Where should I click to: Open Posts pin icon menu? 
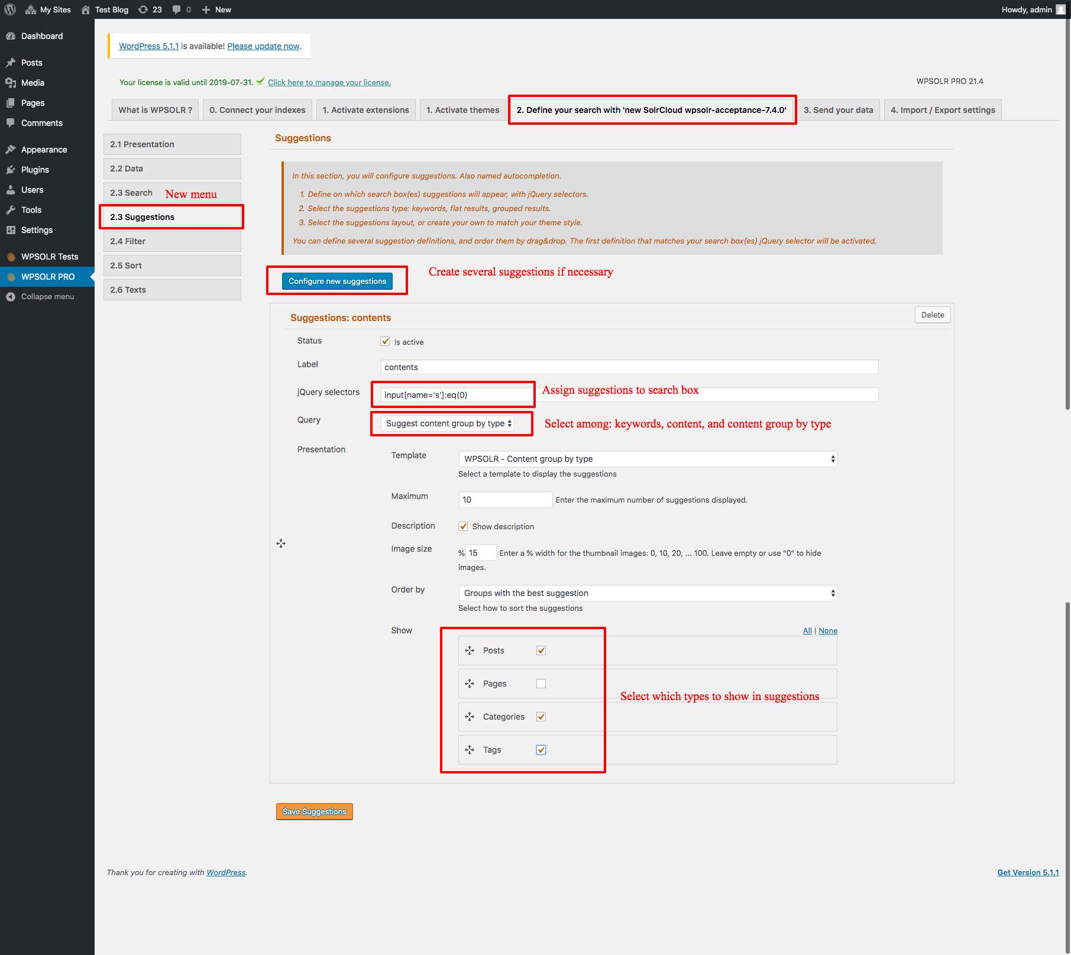click(11, 63)
